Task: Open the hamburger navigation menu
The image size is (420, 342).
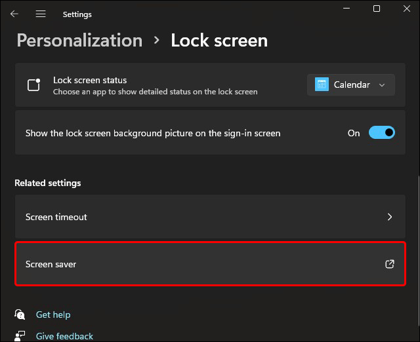Action: coord(41,14)
